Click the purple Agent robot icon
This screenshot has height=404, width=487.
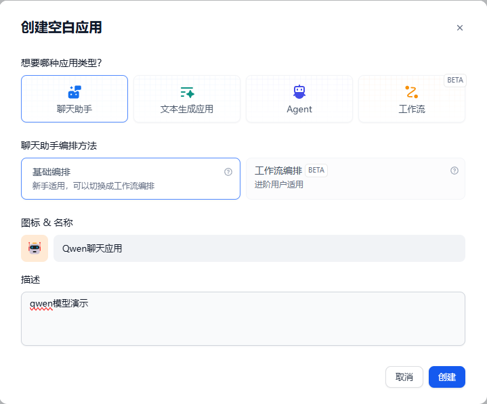pyautogui.click(x=299, y=92)
